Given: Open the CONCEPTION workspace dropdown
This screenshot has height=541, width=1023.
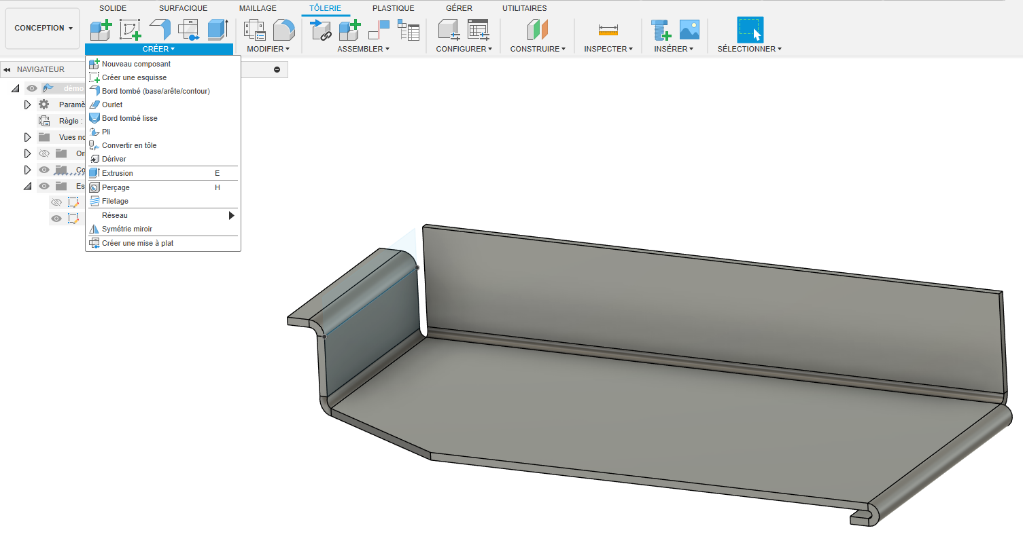Looking at the screenshot, I should pyautogui.click(x=43, y=29).
